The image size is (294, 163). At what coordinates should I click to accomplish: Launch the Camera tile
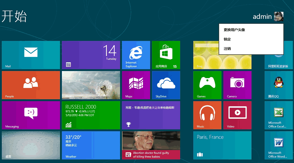click(x=237, y=85)
